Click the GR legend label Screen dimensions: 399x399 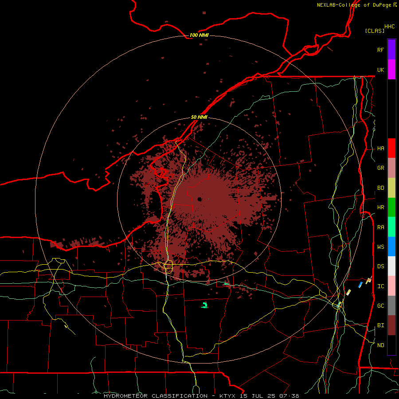381,168
